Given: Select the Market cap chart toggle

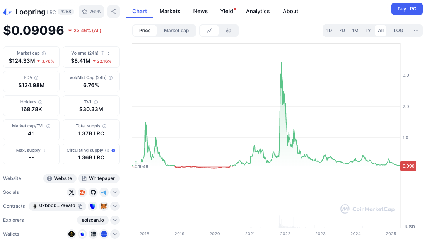Looking at the screenshot, I should point(176,31).
